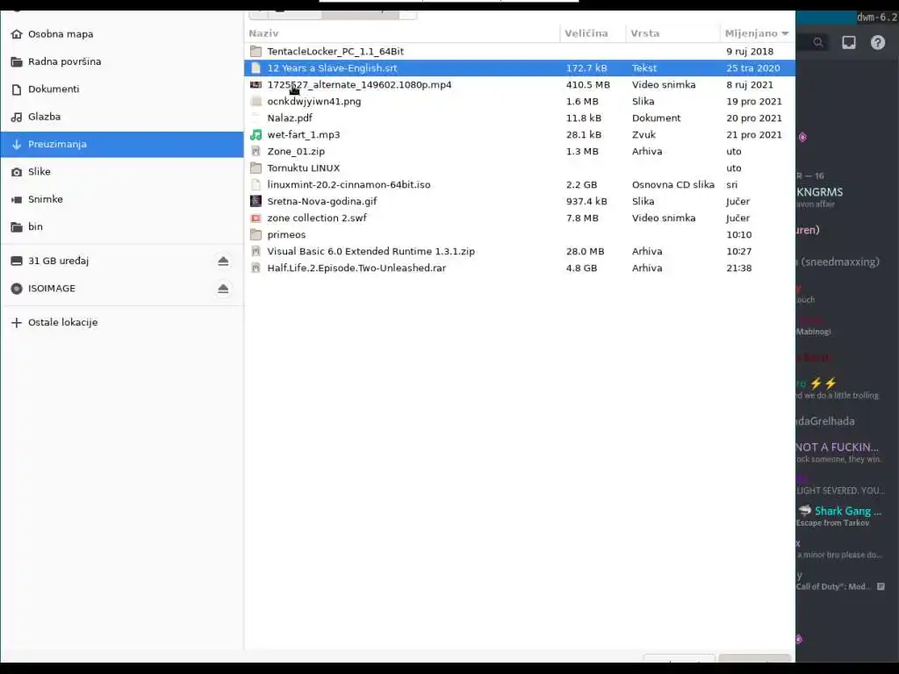Select zone collection 2.swf file
Image resolution: width=899 pixels, height=674 pixels.
pos(520,218)
